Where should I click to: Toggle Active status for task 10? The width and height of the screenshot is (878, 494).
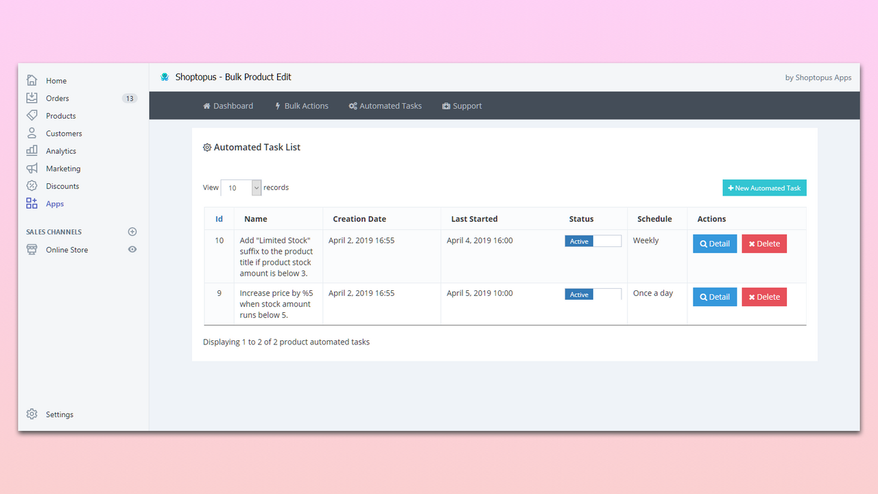click(x=593, y=241)
